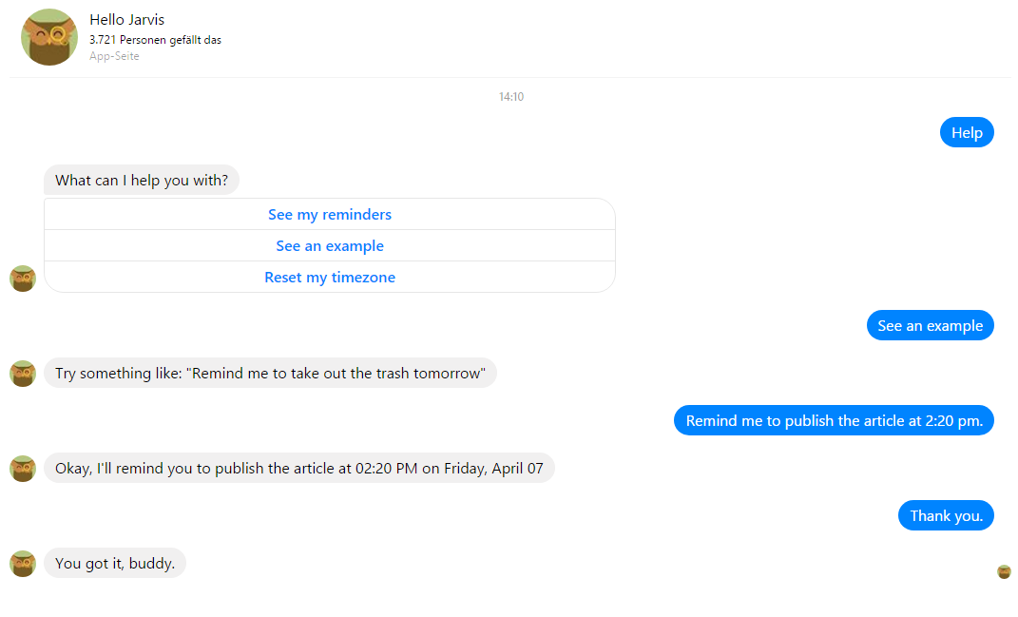Image resolution: width=1018 pixels, height=617 pixels.
Task: Click the small owl seen-receipt icon at bottom right
Action: click(x=1004, y=571)
